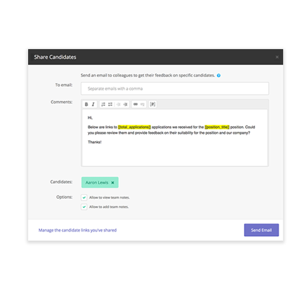Select the [position_title] placeholder text
The width and height of the screenshot is (291, 291).
point(217,127)
